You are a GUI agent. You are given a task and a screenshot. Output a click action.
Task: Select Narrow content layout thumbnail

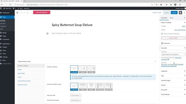pos(91,87)
